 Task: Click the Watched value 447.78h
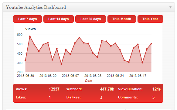pyautogui.click(x=107, y=89)
